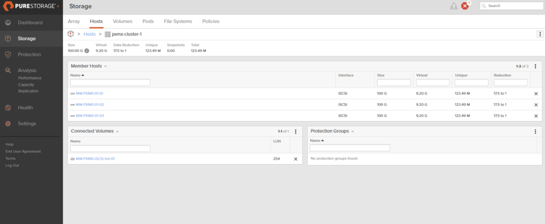Open volume link MW-PXMX-iSCSI-Vol-01

(95, 159)
